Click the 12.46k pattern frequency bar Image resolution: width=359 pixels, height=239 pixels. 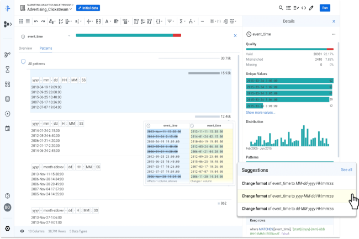[207, 116]
